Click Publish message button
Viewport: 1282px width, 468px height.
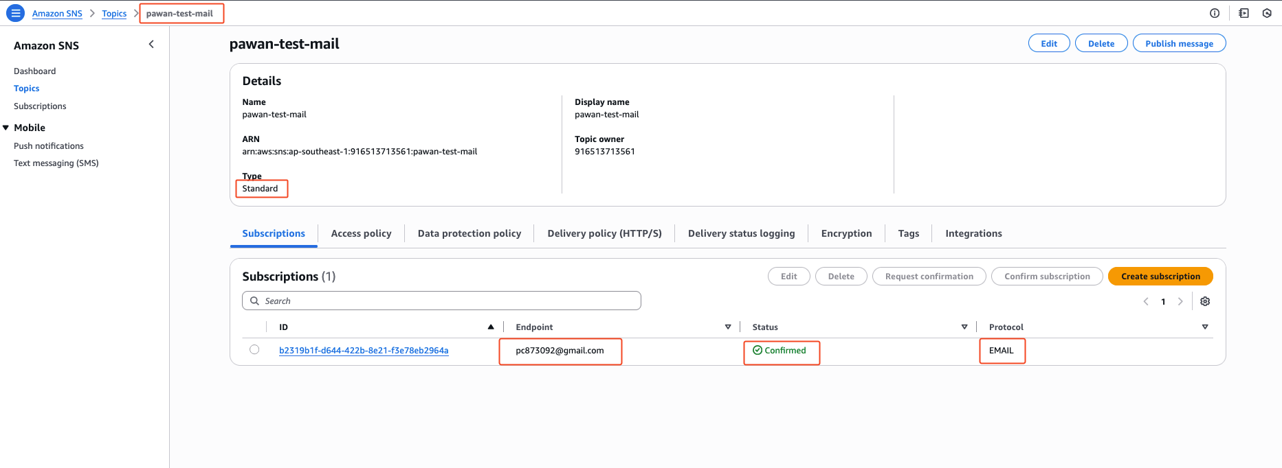click(1179, 43)
